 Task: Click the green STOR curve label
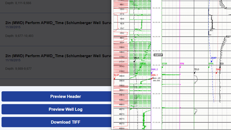165,64
